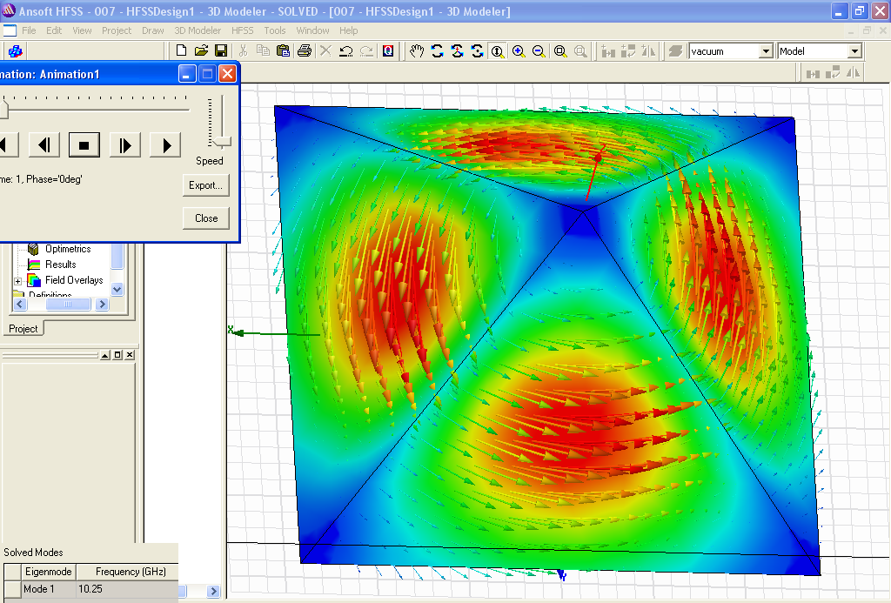Expand the Field Overlays tree node
The width and height of the screenshot is (891, 603).
[x=17, y=281]
